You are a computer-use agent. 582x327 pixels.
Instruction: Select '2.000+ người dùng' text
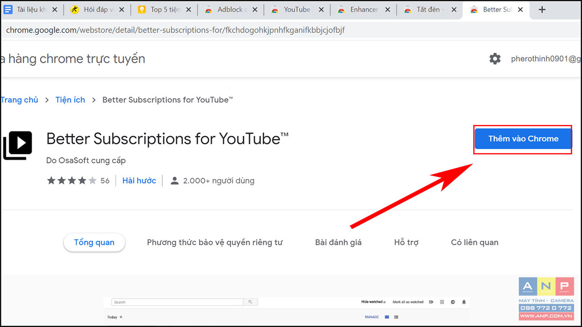pos(219,181)
